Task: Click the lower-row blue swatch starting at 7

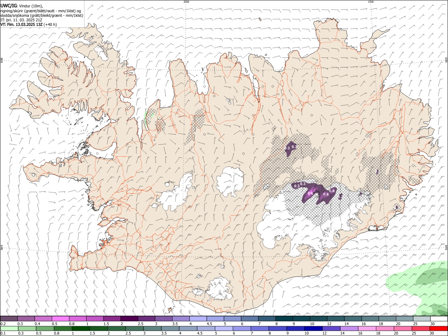Action: 259,329
